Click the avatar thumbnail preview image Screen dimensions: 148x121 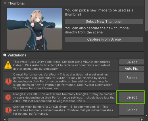point(34,29)
